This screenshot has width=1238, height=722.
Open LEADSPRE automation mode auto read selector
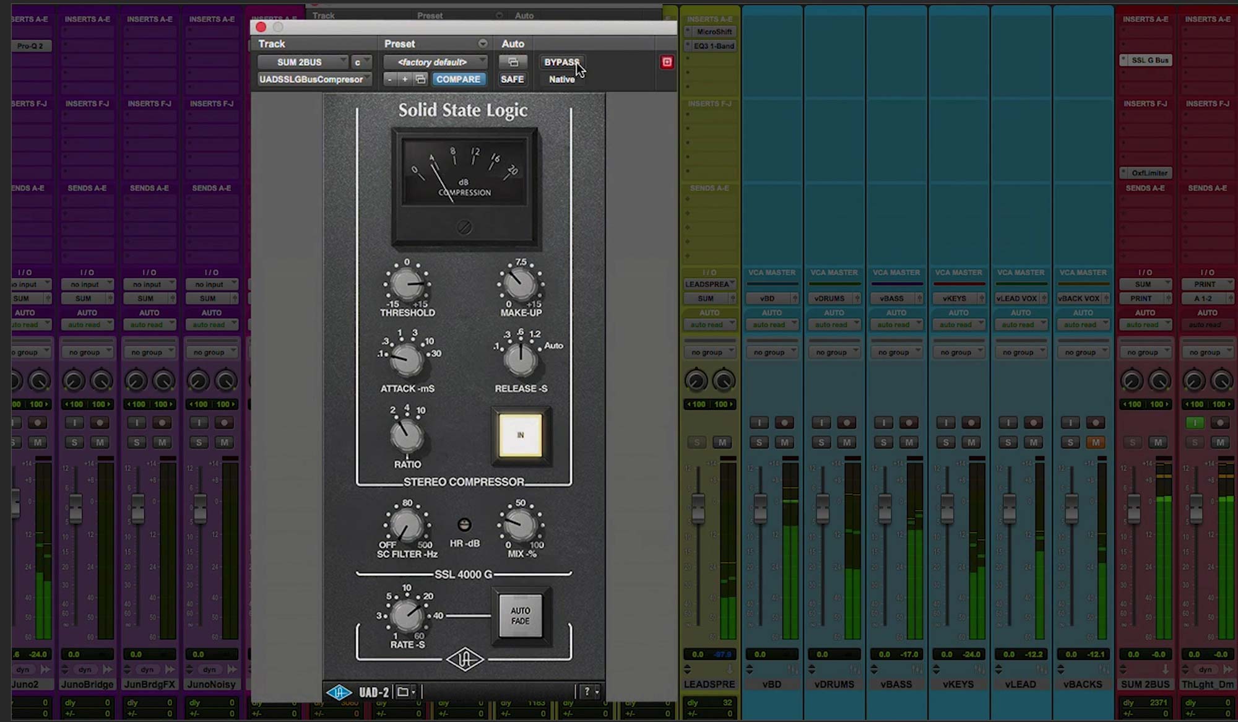pyautogui.click(x=709, y=324)
